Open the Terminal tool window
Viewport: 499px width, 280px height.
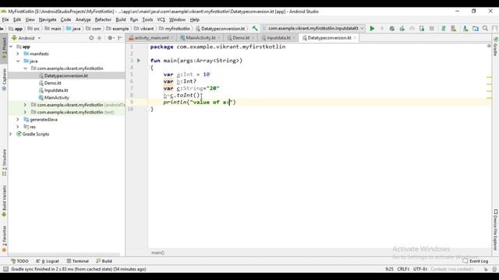(78, 261)
